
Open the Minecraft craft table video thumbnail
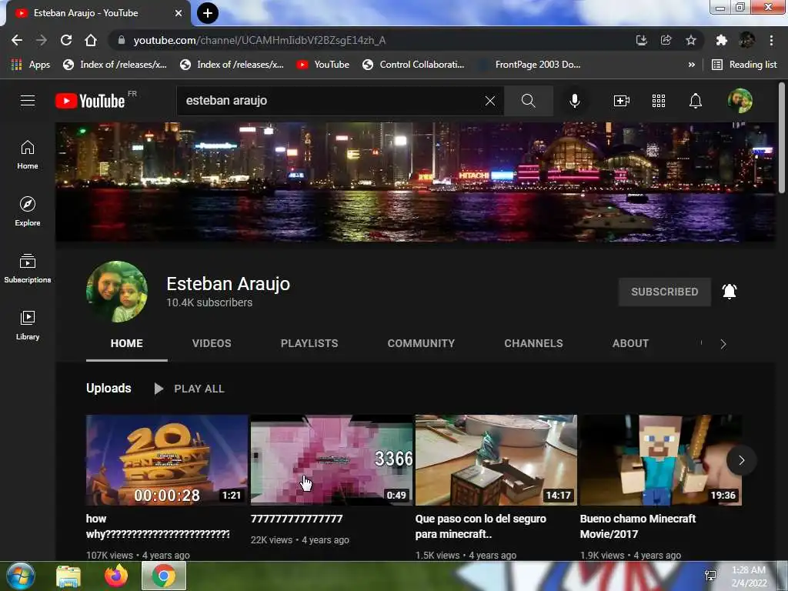pyautogui.click(x=496, y=460)
